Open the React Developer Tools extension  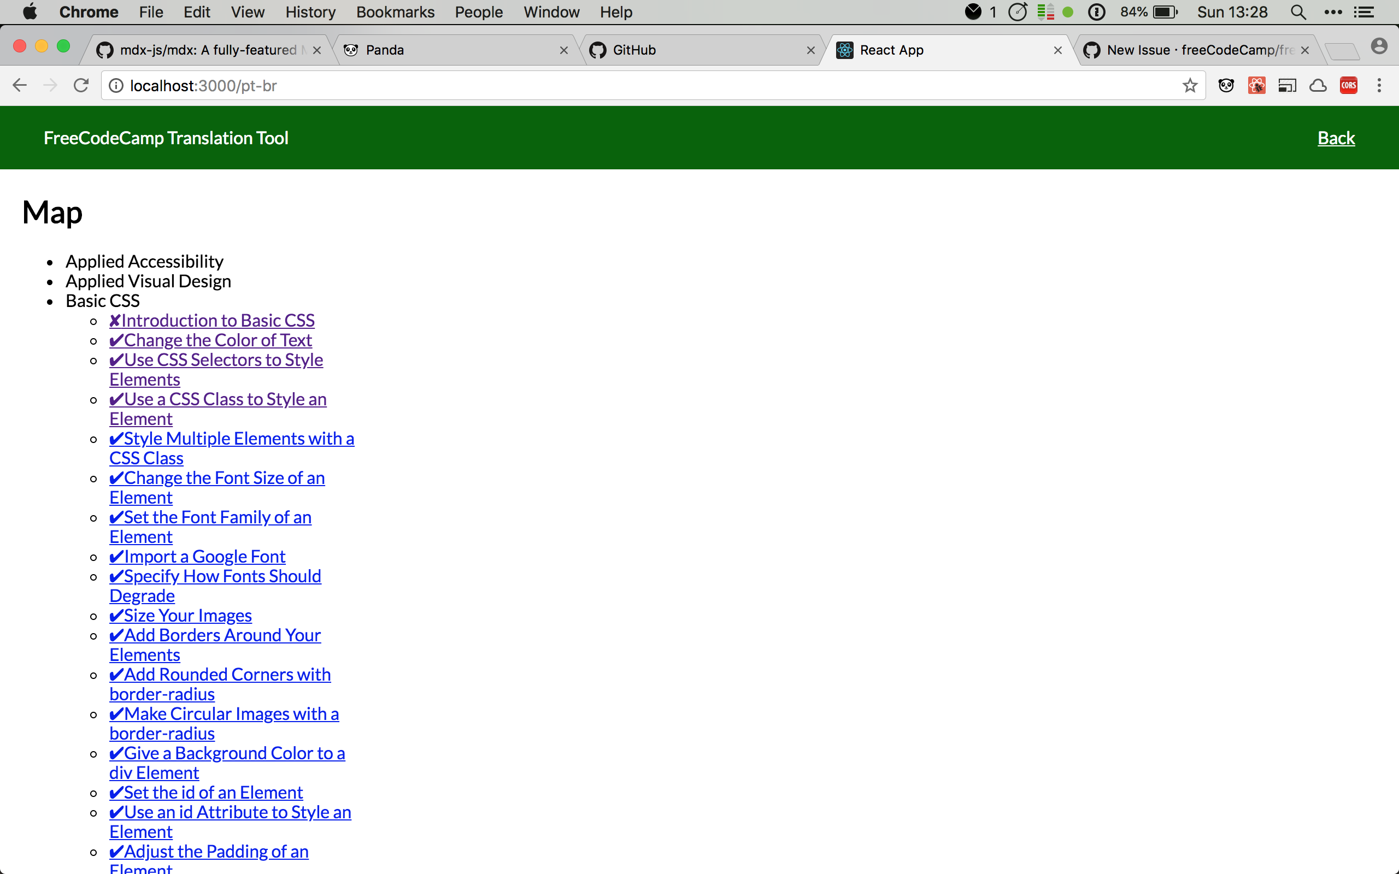[x=1257, y=86]
